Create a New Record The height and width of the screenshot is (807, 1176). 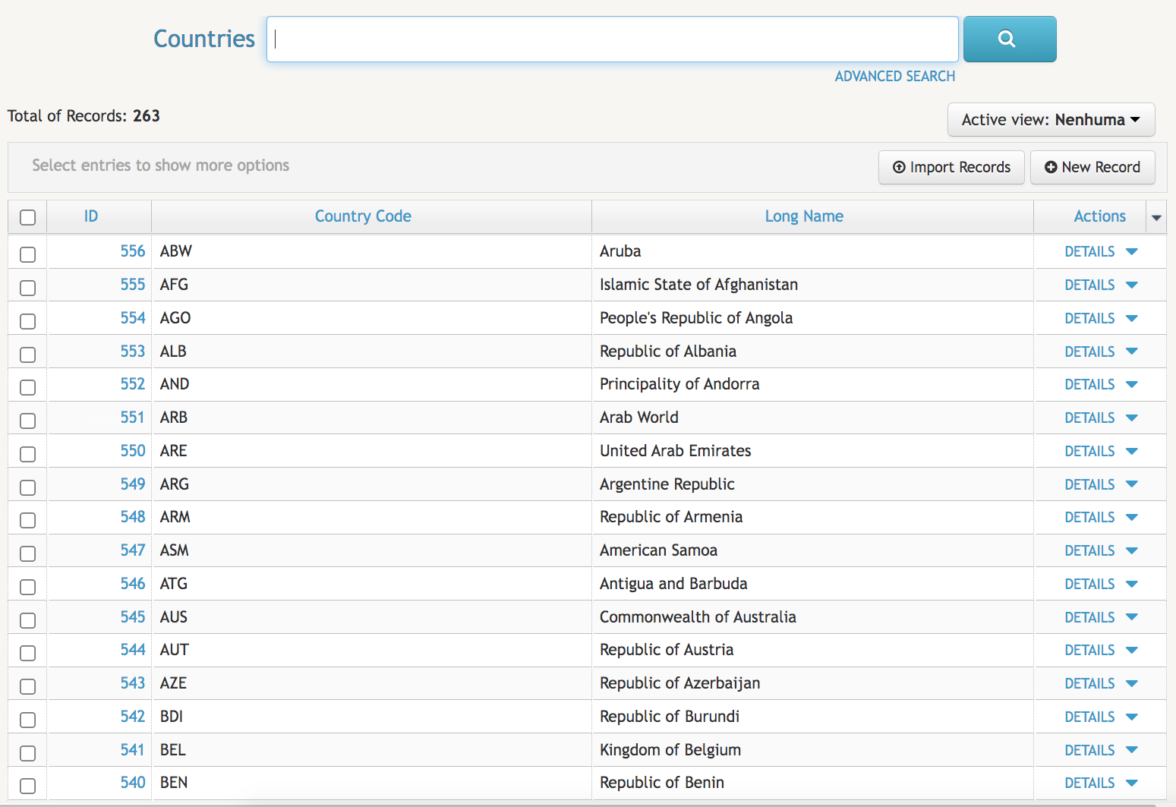tap(1092, 167)
